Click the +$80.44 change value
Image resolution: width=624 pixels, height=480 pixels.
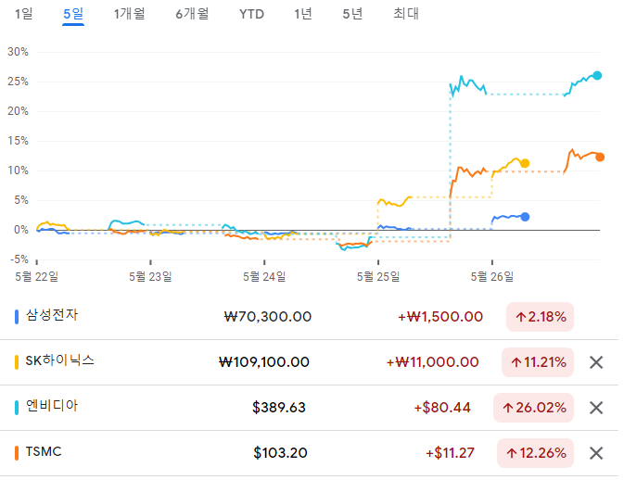(442, 408)
